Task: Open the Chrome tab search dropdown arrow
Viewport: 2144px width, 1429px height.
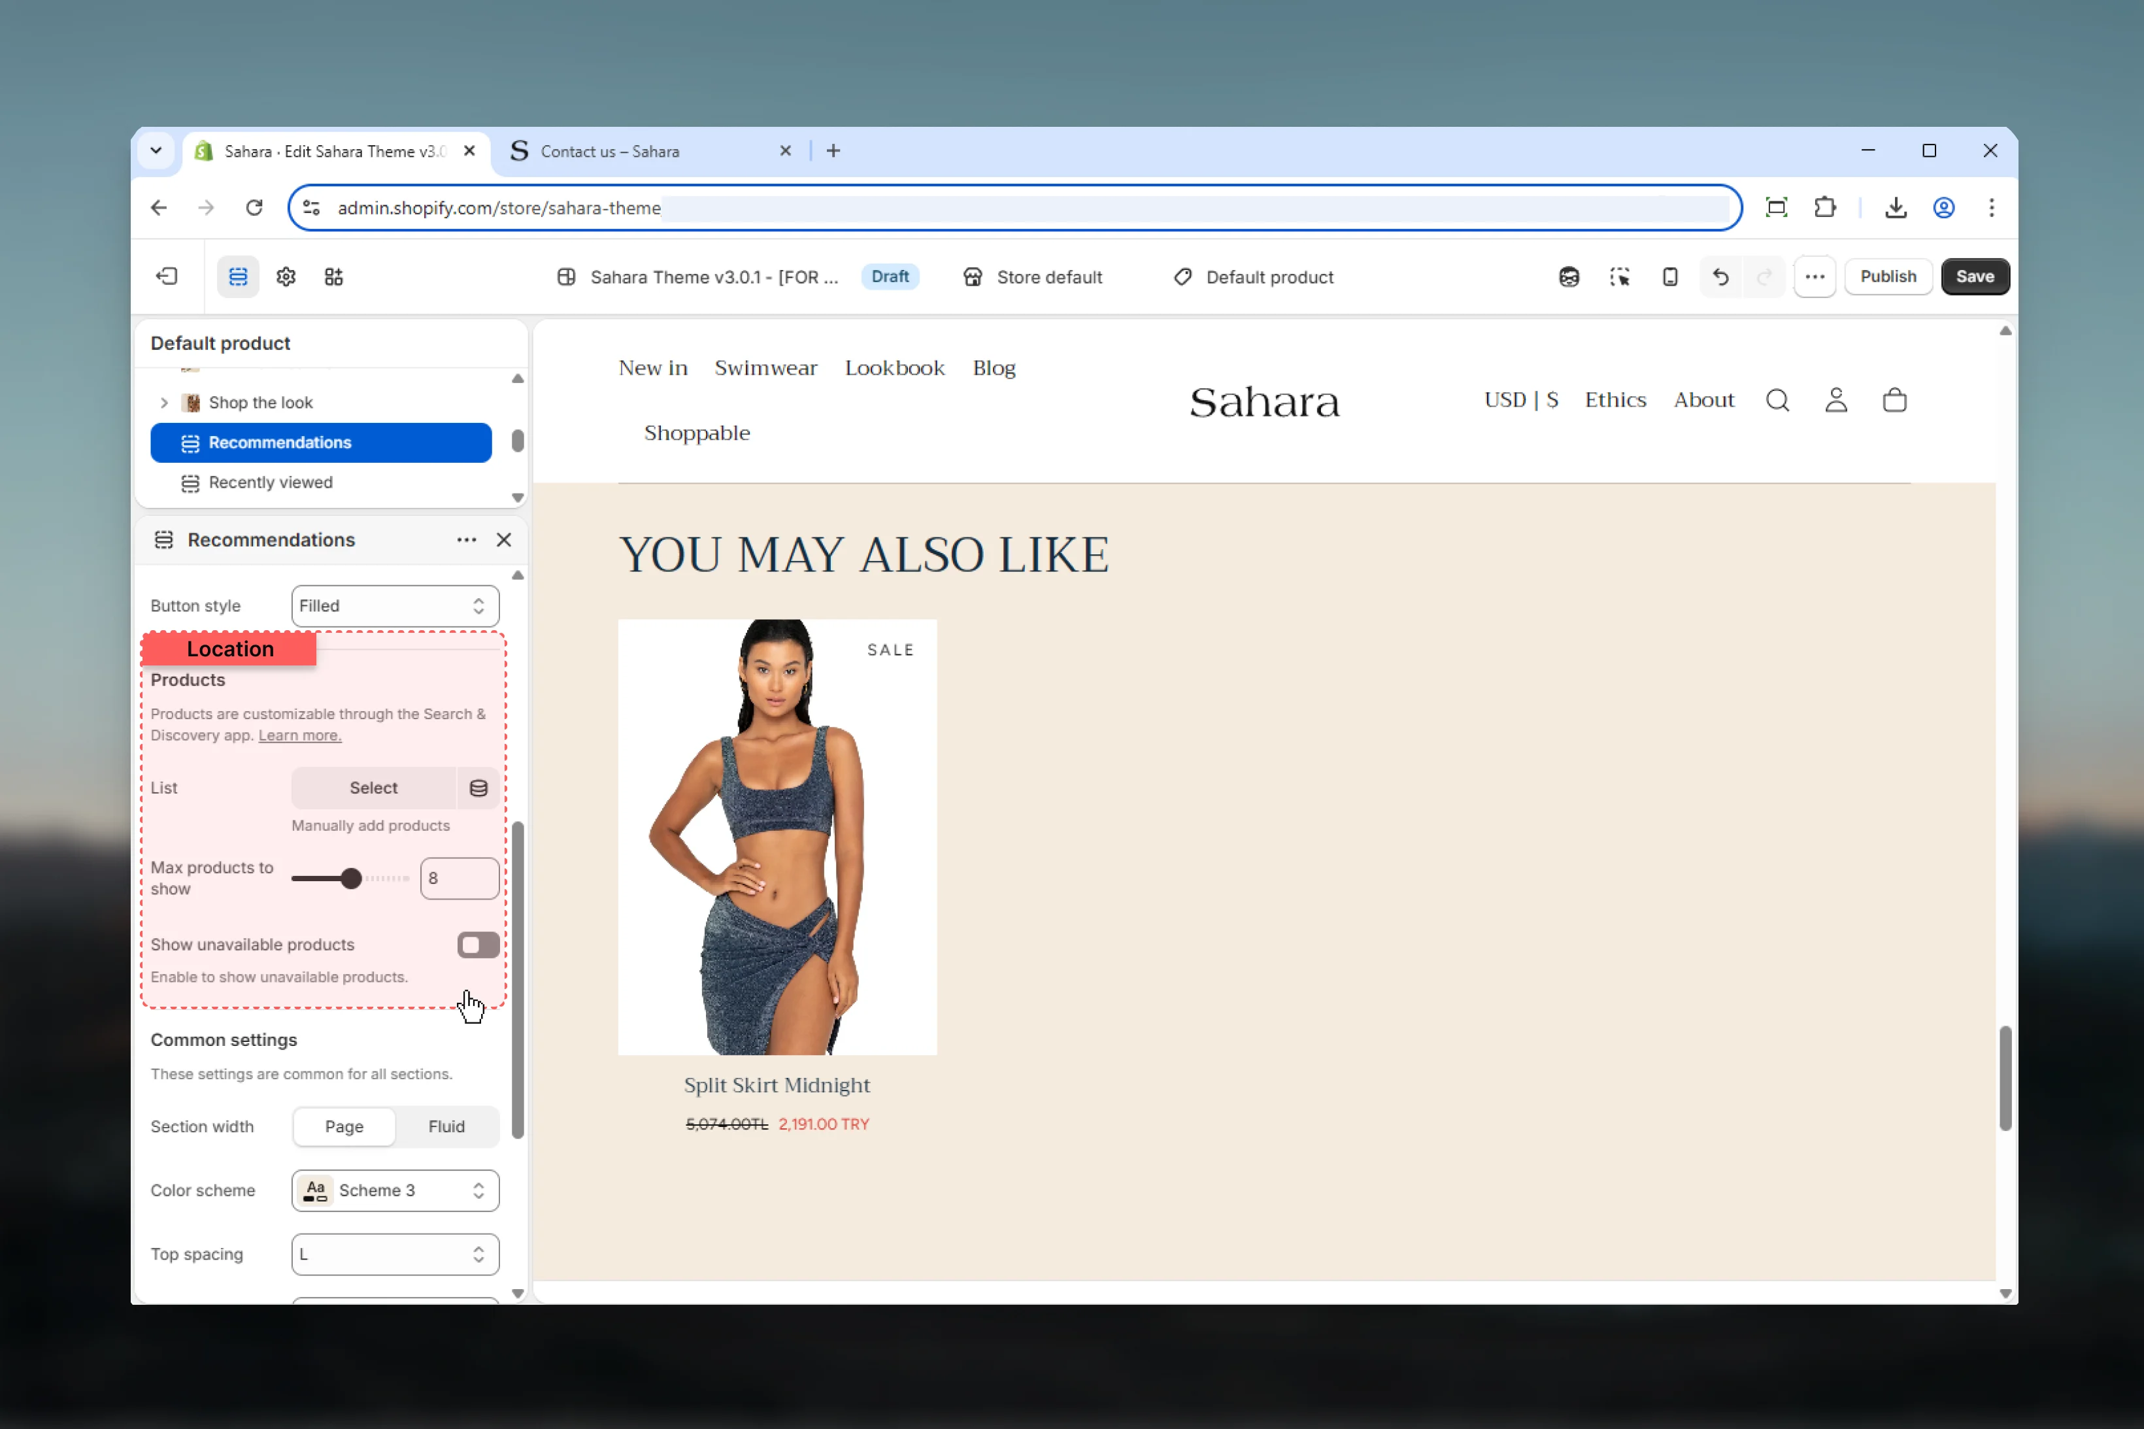Action: pos(156,151)
